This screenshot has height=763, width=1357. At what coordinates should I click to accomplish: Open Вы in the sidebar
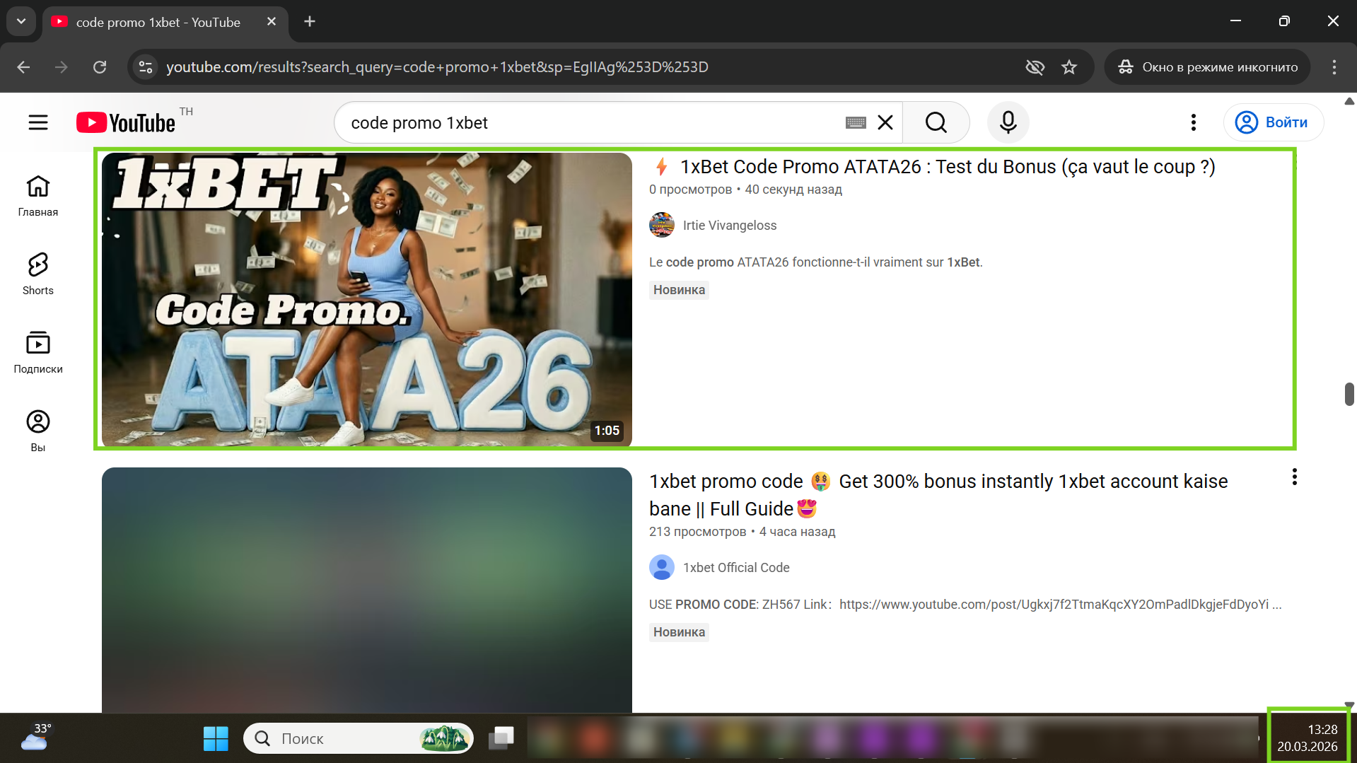[38, 431]
